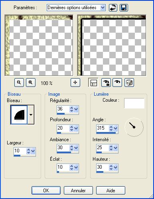This screenshot has width=154, height=199.
Task: Randomize parameters with the dice icon
Action: tap(129, 83)
